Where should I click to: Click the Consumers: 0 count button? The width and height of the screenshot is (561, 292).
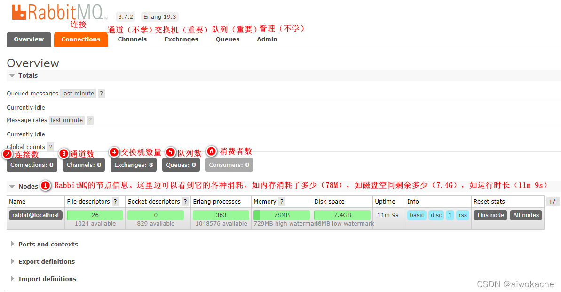229,165
